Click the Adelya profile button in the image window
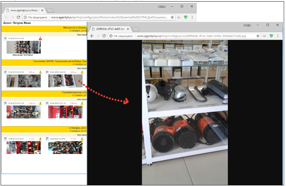The image size is (286, 186). [x=247, y=25]
